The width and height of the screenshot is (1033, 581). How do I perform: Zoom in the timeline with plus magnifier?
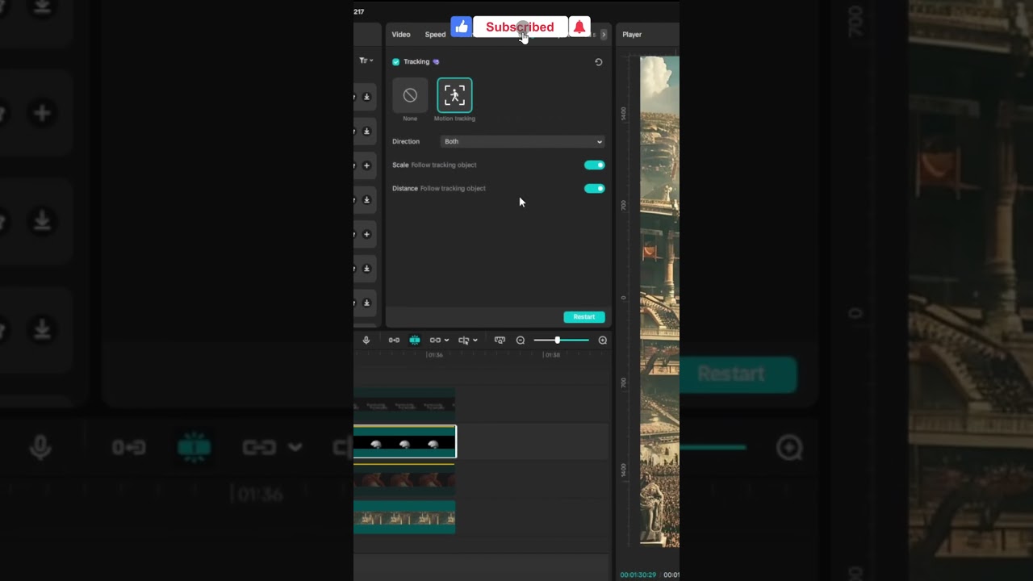tap(602, 340)
